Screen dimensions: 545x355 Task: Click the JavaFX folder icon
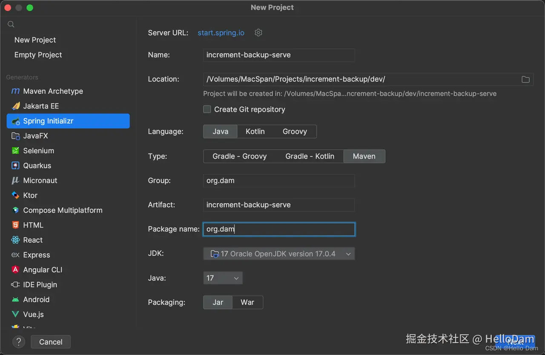coord(15,136)
